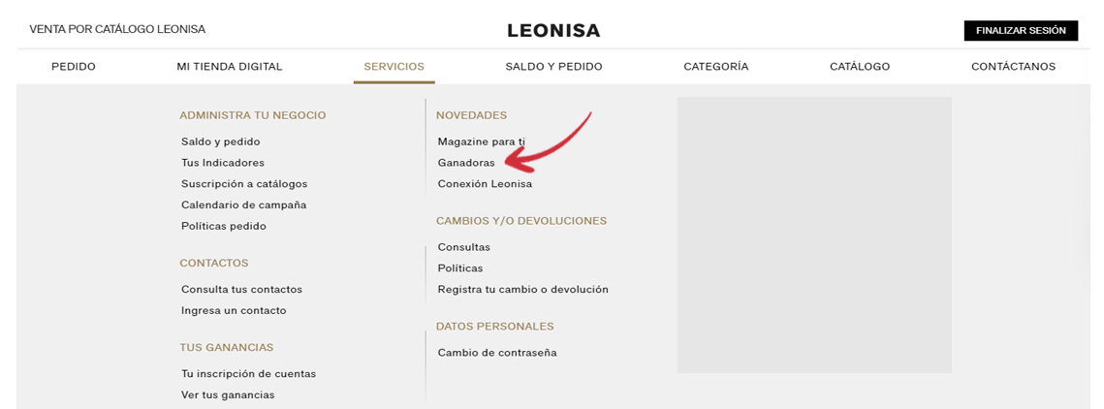Select Mi Tienda Digital menu

click(230, 67)
